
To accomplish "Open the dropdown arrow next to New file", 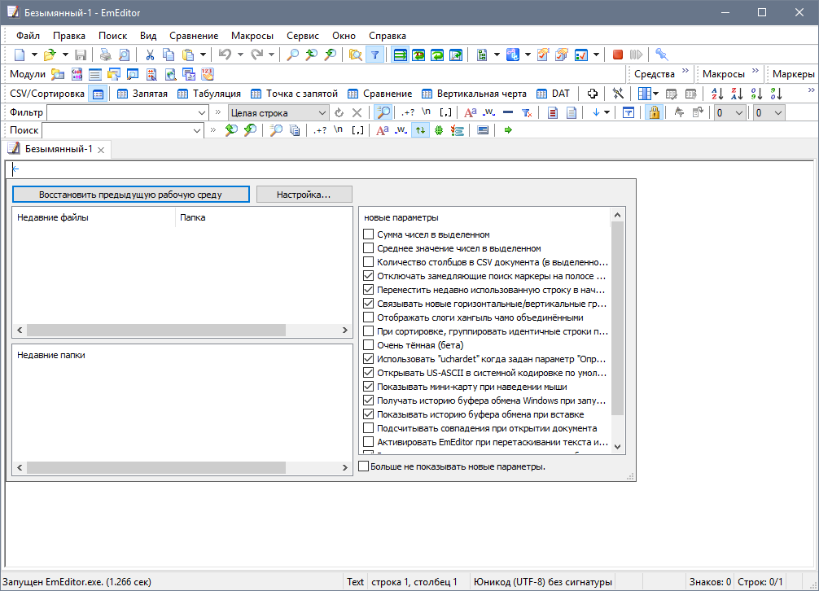I will tap(34, 55).
